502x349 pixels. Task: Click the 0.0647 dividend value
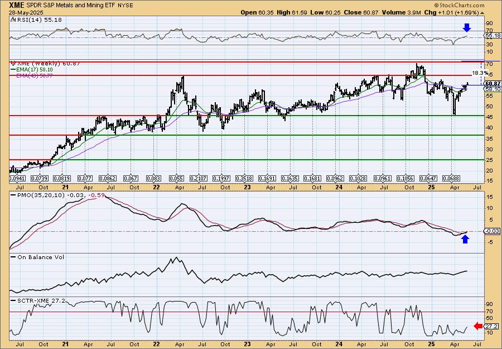[x=428, y=178]
